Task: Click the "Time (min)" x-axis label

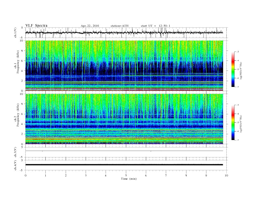Action: coord(129,179)
